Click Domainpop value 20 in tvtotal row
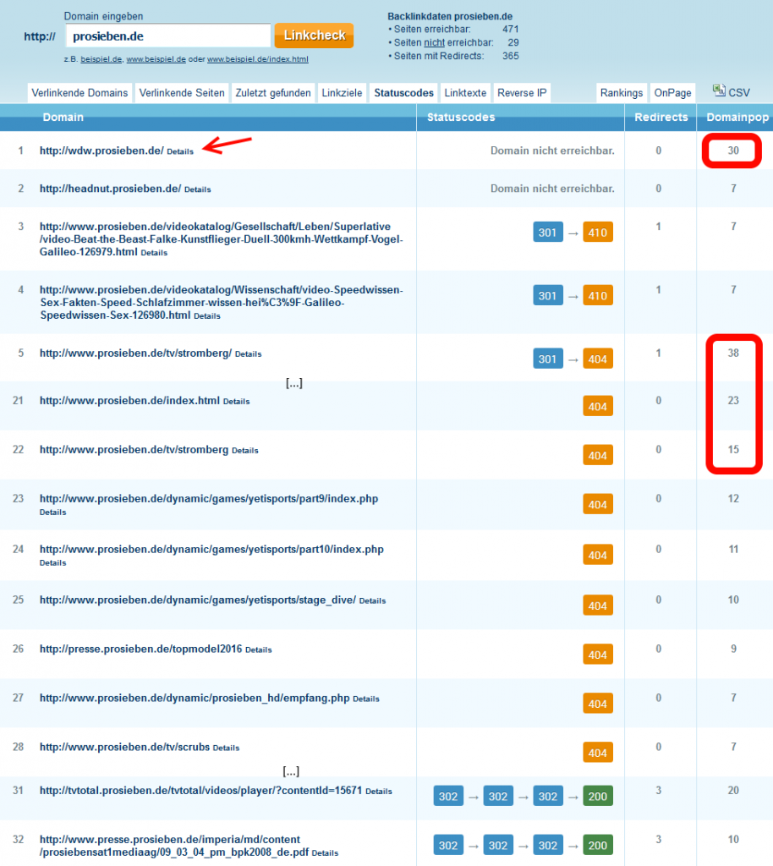The width and height of the screenshot is (773, 866). 733,791
